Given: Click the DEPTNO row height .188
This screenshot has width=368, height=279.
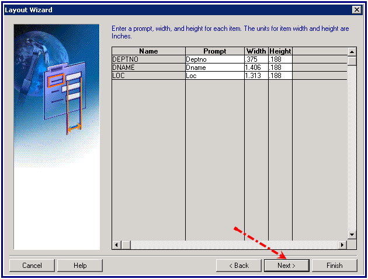Looking at the screenshot, I should point(280,59).
